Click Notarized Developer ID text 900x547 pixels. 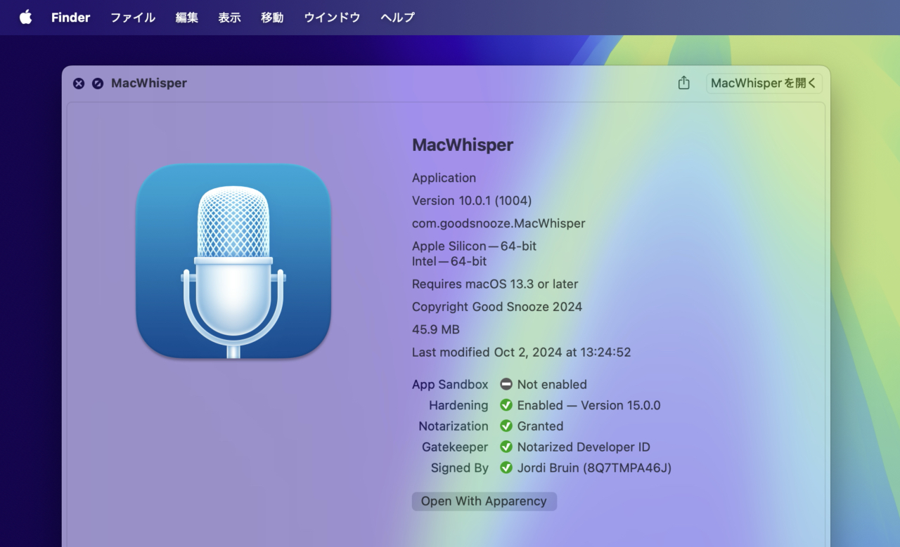click(584, 447)
